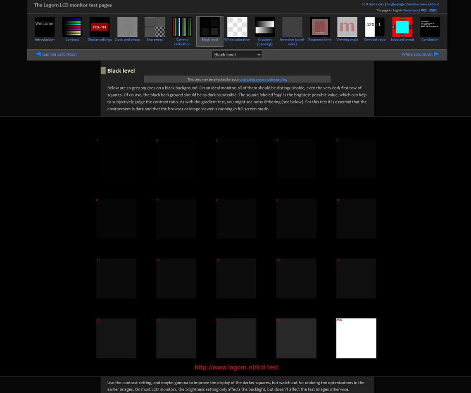Open the Gradient (banding) thumbnail
The image size is (471, 393).
[x=265, y=27]
